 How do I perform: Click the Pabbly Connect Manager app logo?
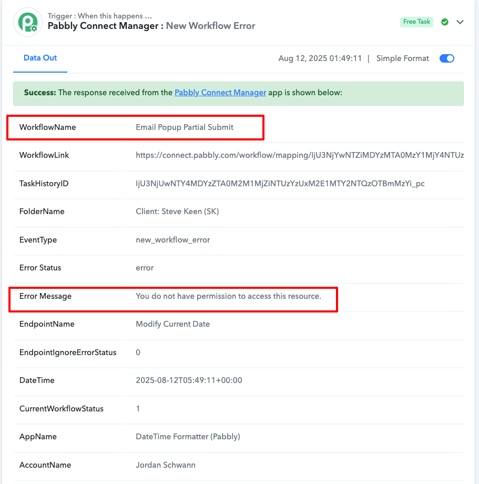coord(28,22)
